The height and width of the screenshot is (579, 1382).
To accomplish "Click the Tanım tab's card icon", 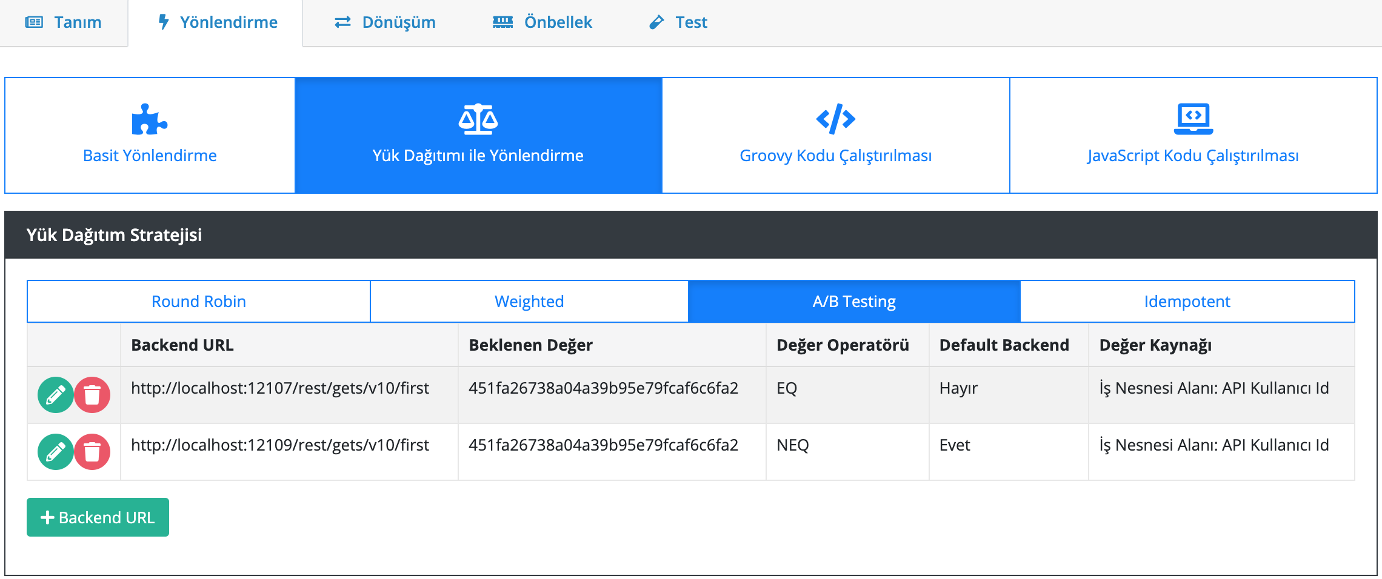I will pos(34,22).
